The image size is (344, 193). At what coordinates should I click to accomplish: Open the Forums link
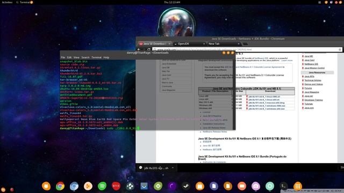click(x=308, y=88)
